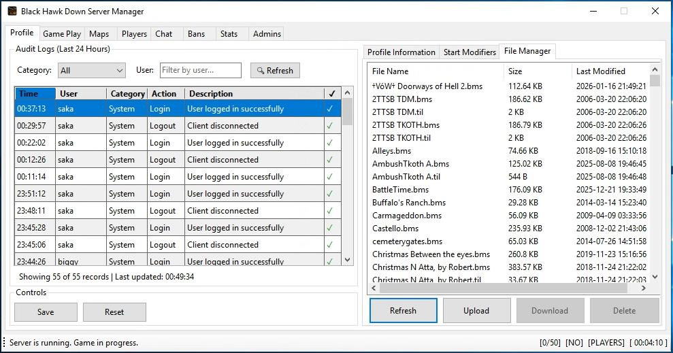Select file †VóW† Doorways of Hell 2.bms
The width and height of the screenshot is (673, 353).
(427, 86)
